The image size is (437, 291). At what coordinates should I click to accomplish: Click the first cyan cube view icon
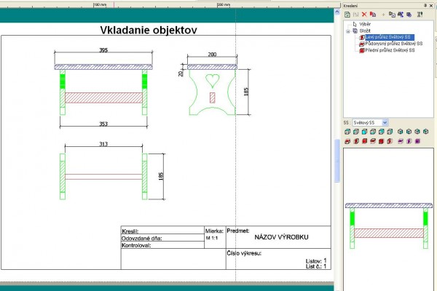tap(347, 132)
